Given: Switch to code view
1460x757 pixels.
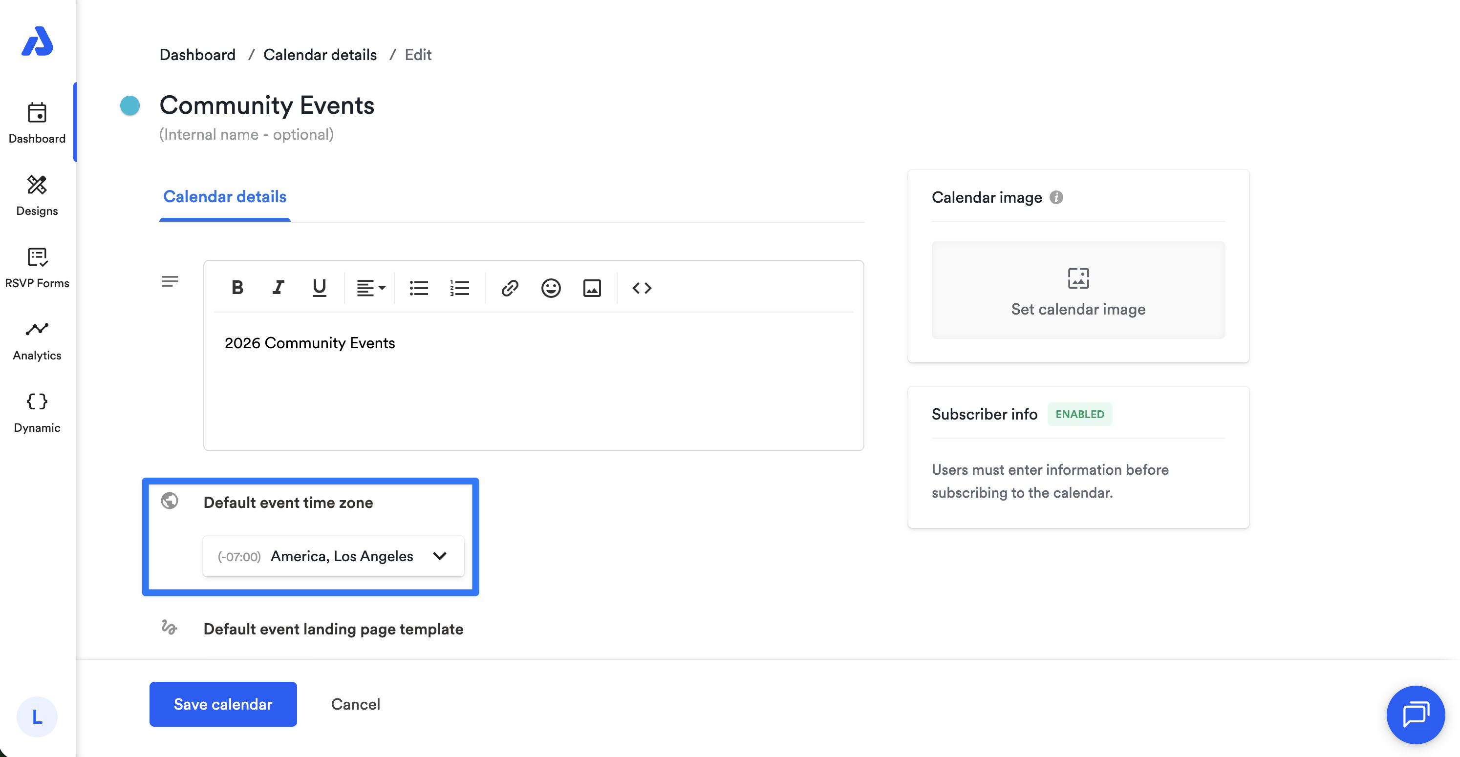Looking at the screenshot, I should tap(642, 288).
